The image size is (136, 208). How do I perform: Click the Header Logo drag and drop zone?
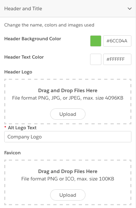point(68,101)
